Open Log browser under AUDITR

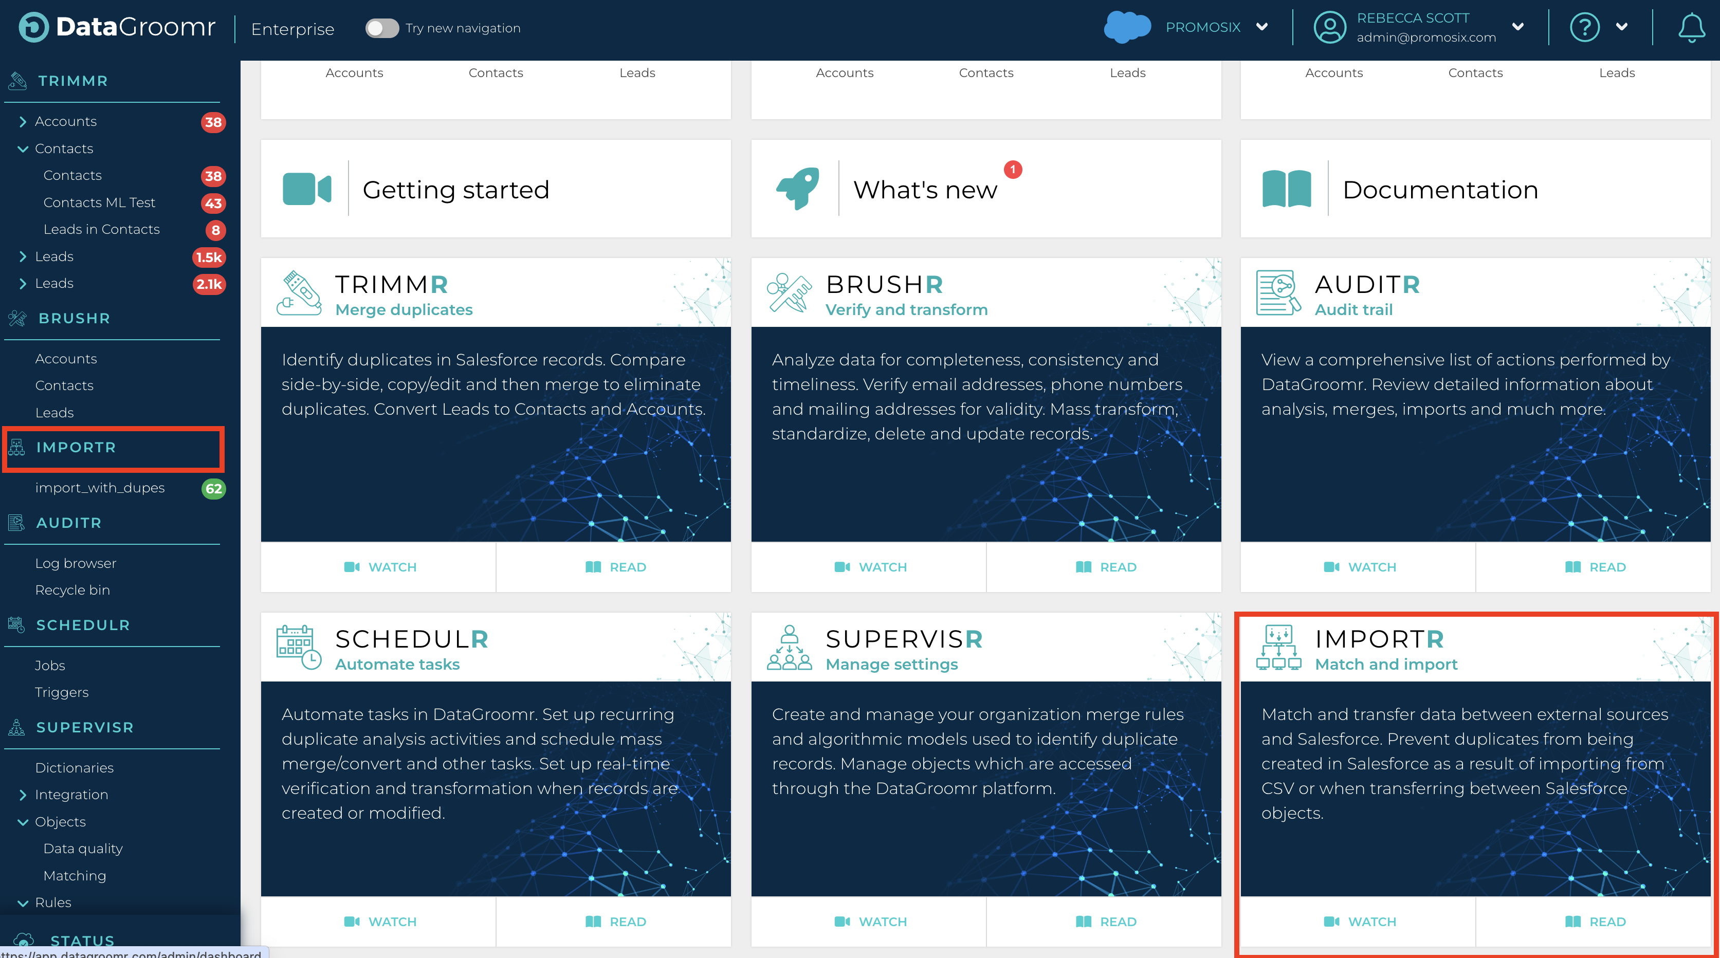[x=76, y=563]
